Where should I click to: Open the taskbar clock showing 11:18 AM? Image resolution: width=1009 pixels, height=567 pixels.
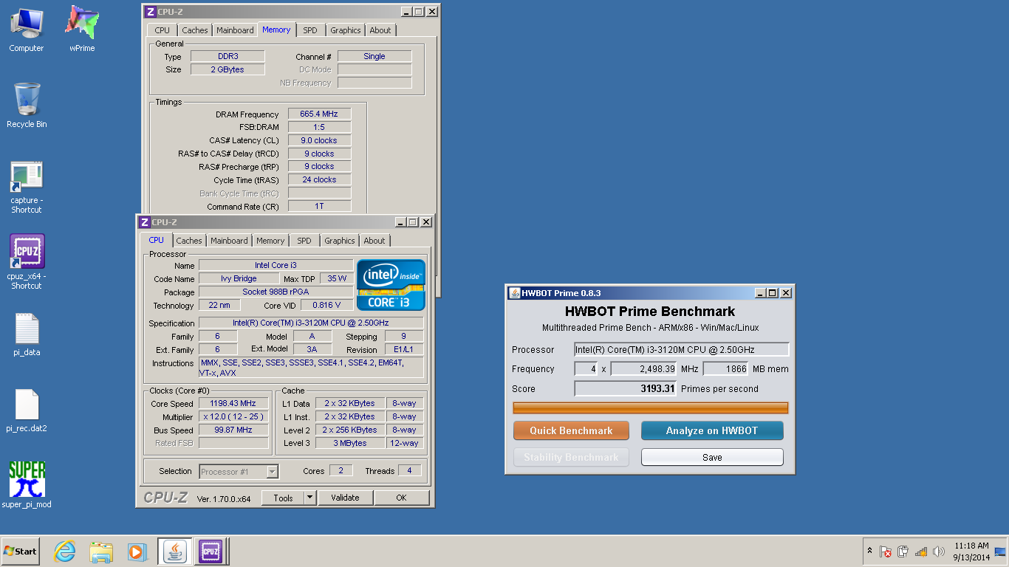971,551
